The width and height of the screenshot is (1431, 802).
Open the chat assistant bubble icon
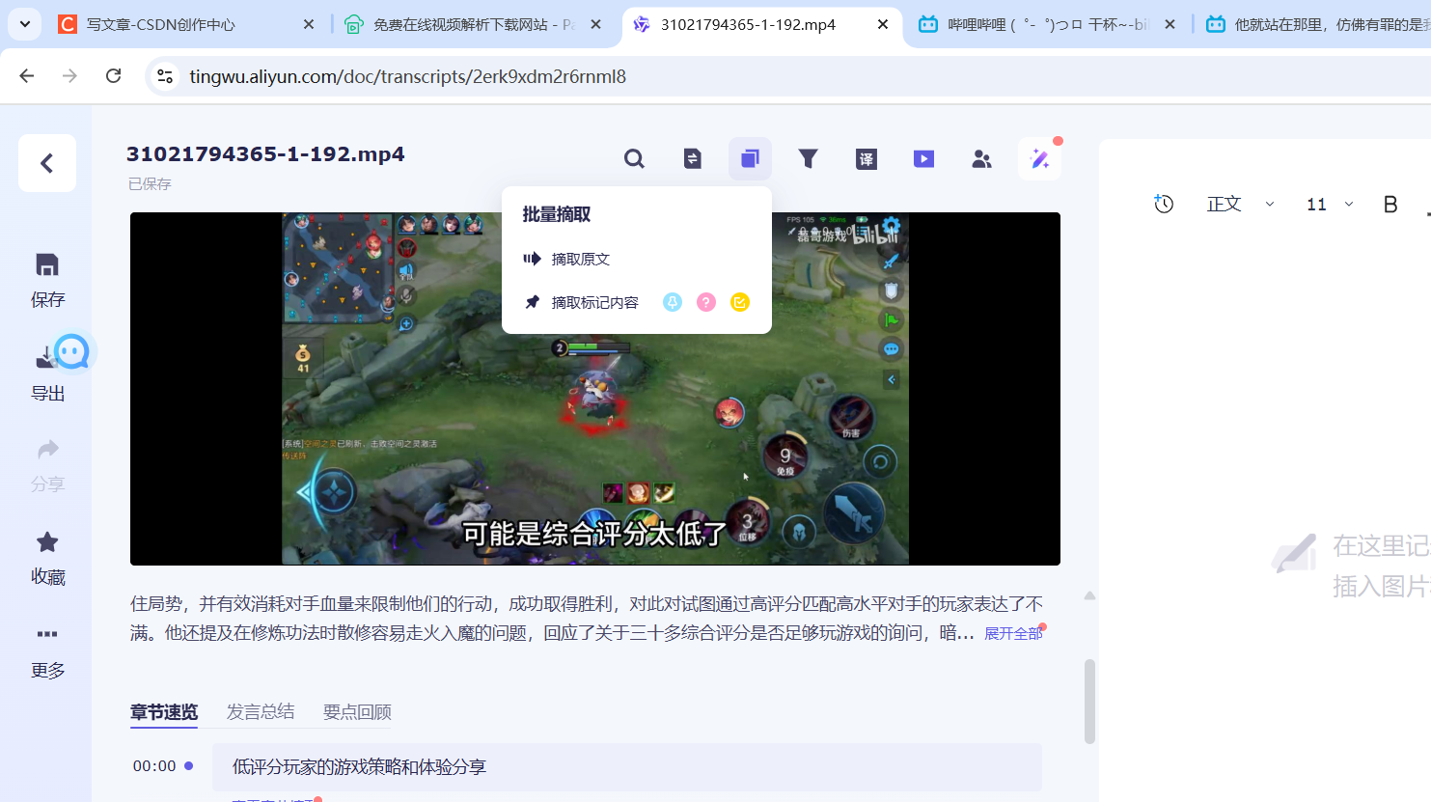click(x=72, y=352)
